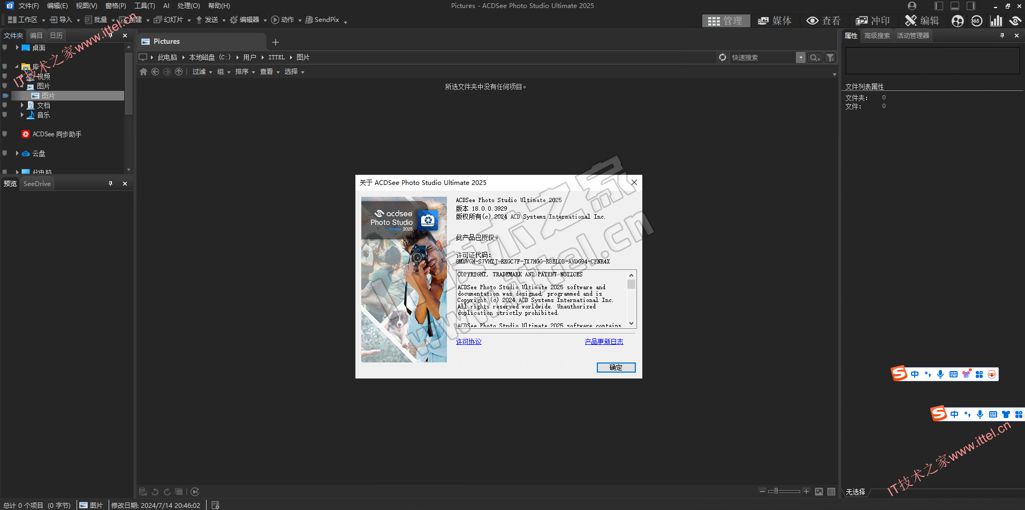This screenshot has height=510, width=1025.
Task: Go up one folder level
Action: click(179, 72)
